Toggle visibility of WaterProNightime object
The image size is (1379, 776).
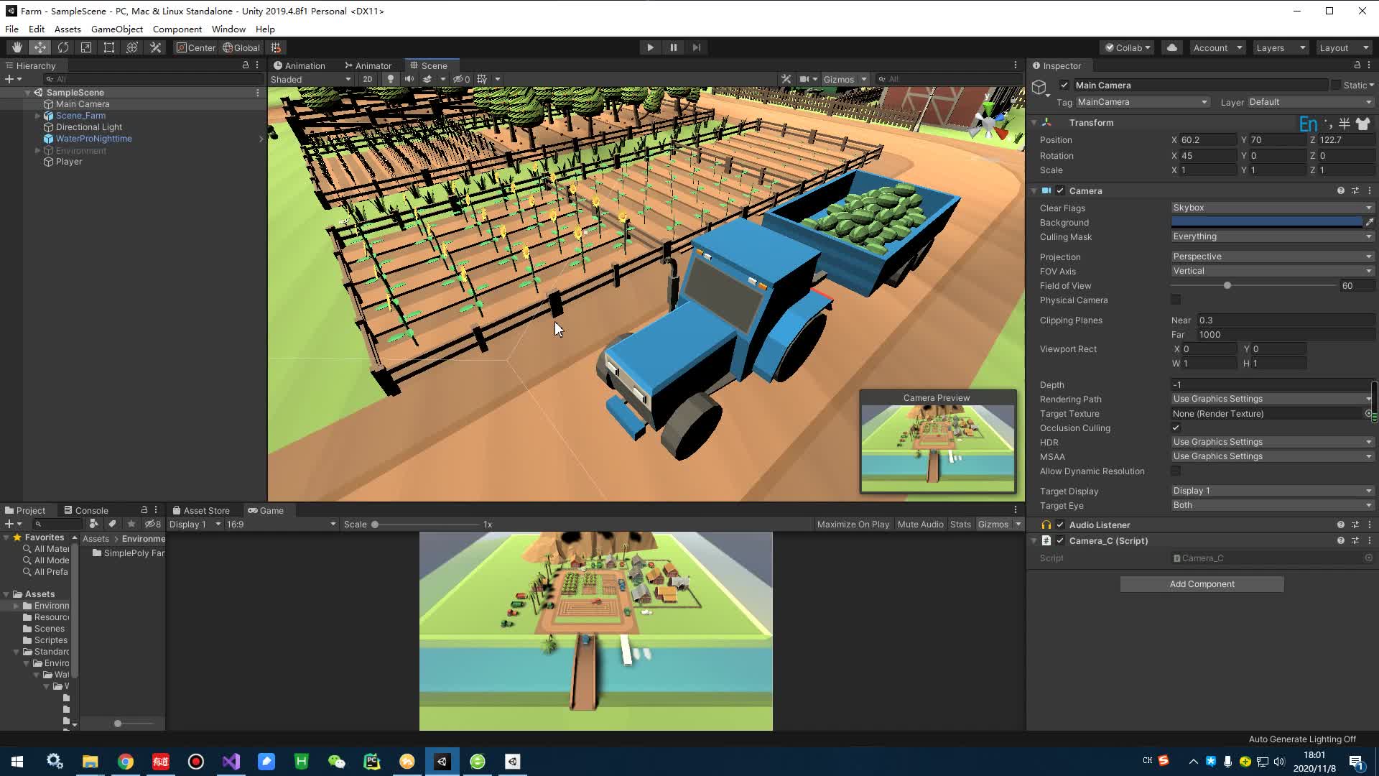pos(261,139)
